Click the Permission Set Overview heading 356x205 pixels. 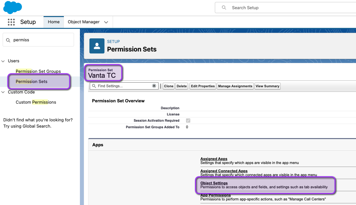click(x=118, y=101)
